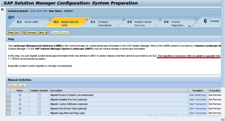Advance with the Next button
This screenshot has width=225, height=121.
click(43, 32)
